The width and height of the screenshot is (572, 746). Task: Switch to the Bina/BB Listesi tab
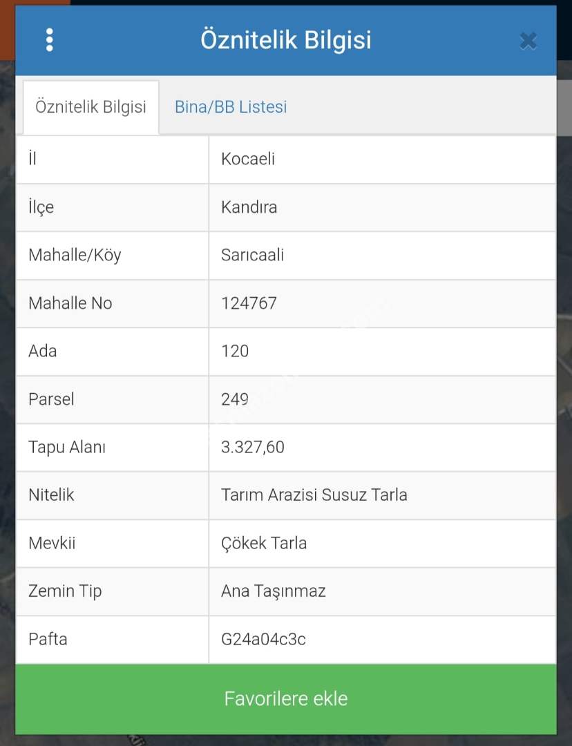pyautogui.click(x=231, y=107)
